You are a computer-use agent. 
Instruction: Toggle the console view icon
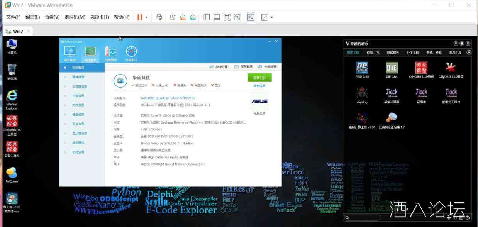pos(251,17)
